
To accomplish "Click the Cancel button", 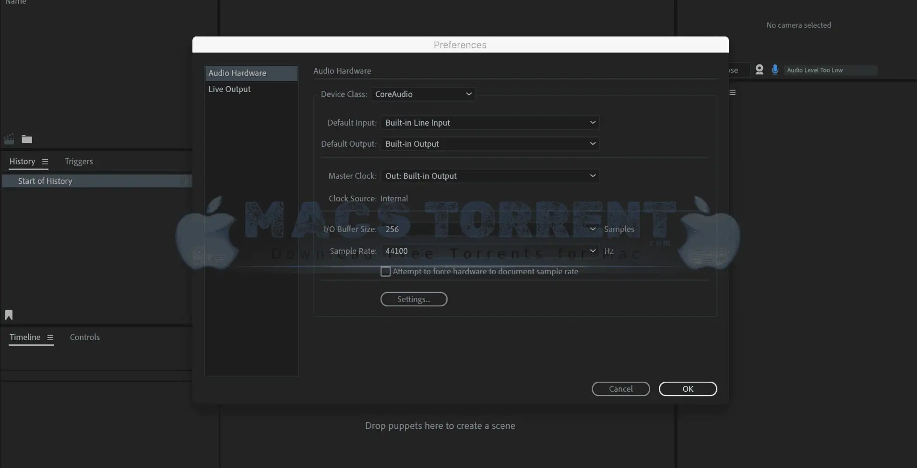I will click(x=620, y=389).
